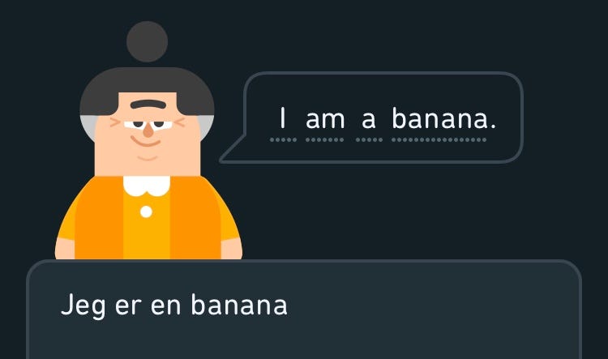Click the dotted underline beneath "banana"
608x359 pixels.
point(439,139)
